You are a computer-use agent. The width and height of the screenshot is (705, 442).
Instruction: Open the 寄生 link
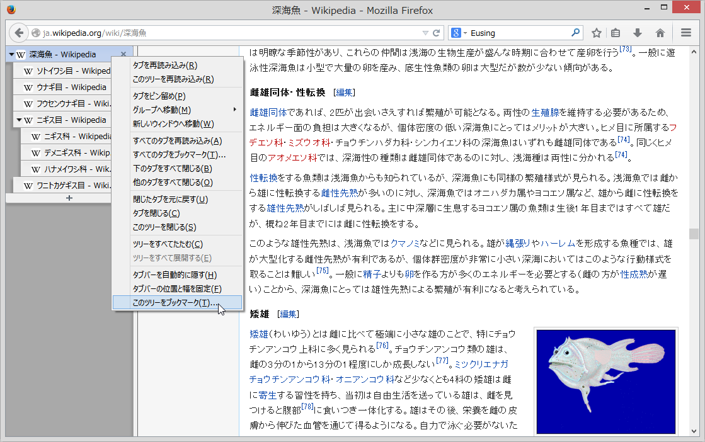(268, 395)
